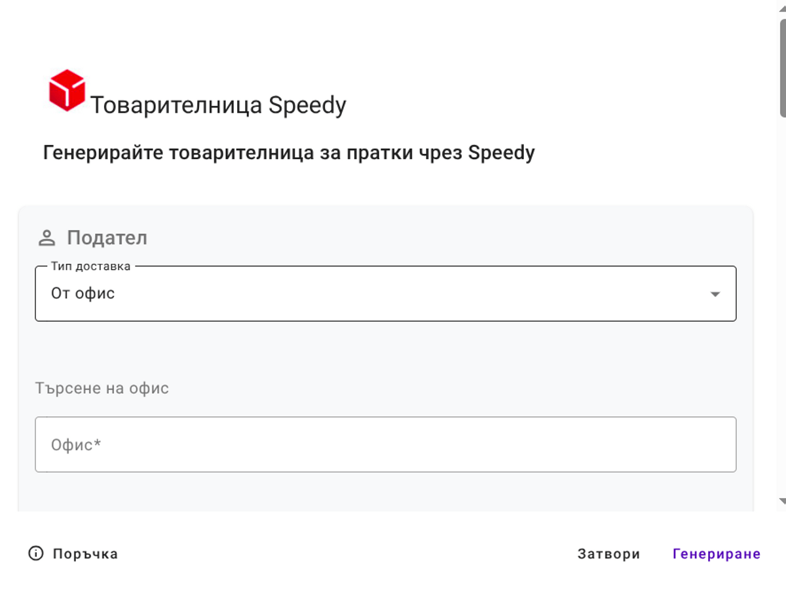Click the circled i order information icon

tap(35, 554)
